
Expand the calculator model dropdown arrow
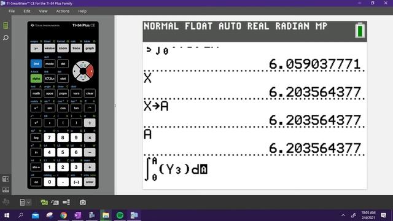[28, 202]
